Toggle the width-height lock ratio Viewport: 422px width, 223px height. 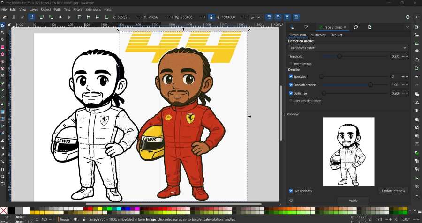211,17
